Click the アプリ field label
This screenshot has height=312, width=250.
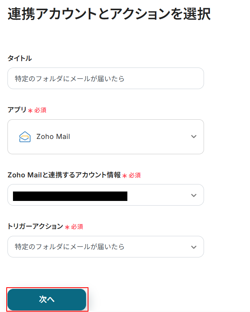17,110
